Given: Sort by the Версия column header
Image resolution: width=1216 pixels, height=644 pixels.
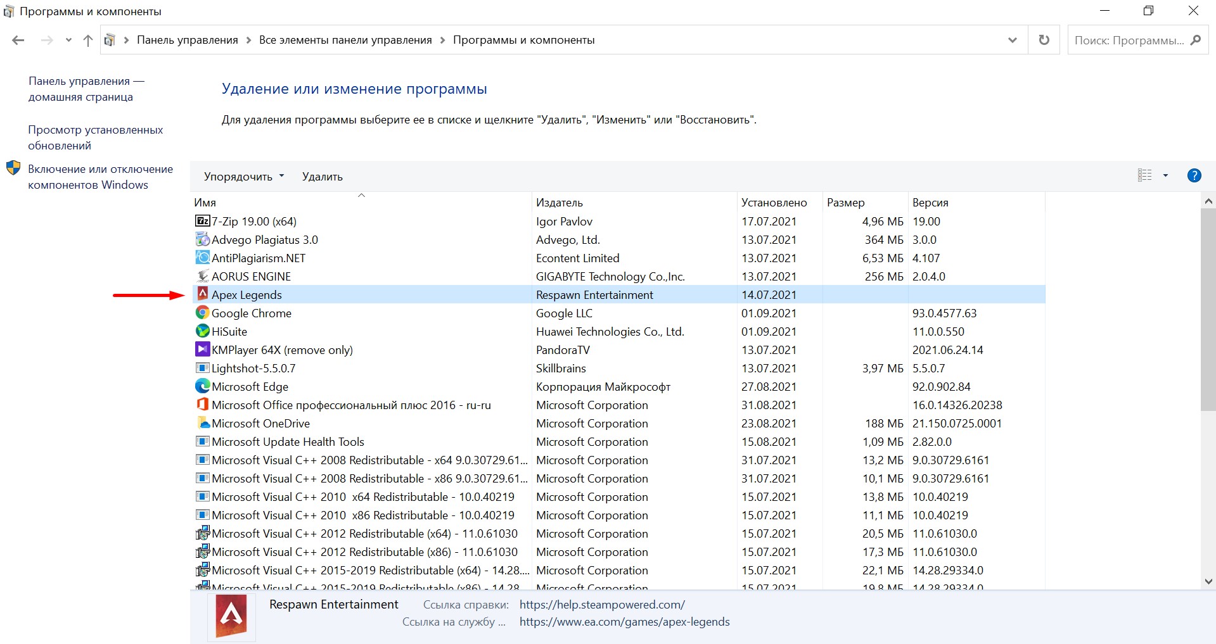Looking at the screenshot, I should click(976, 203).
